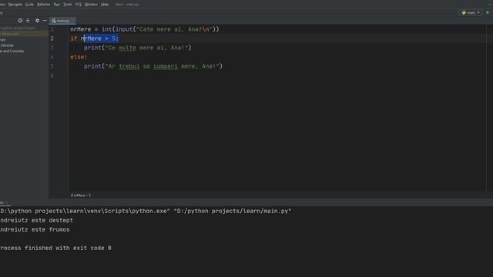
Task: Select the Run tool window tab above console
Action: click(x=4, y=203)
